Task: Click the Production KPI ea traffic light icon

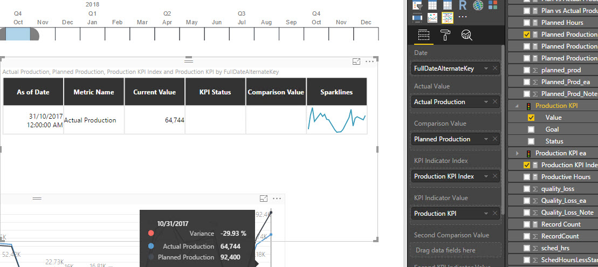Action: [528, 153]
